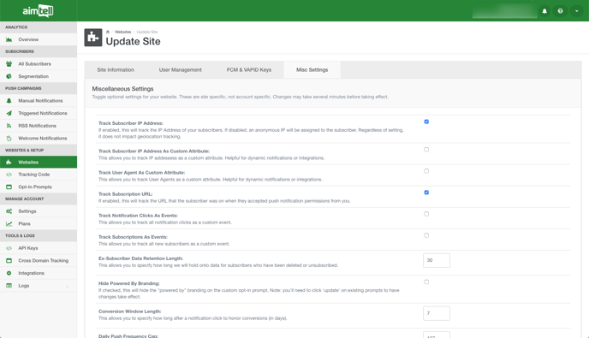Click the large puzzle icon beside Update Site
589x338 pixels.
(x=93, y=38)
